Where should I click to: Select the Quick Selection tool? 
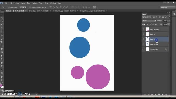click(2, 25)
